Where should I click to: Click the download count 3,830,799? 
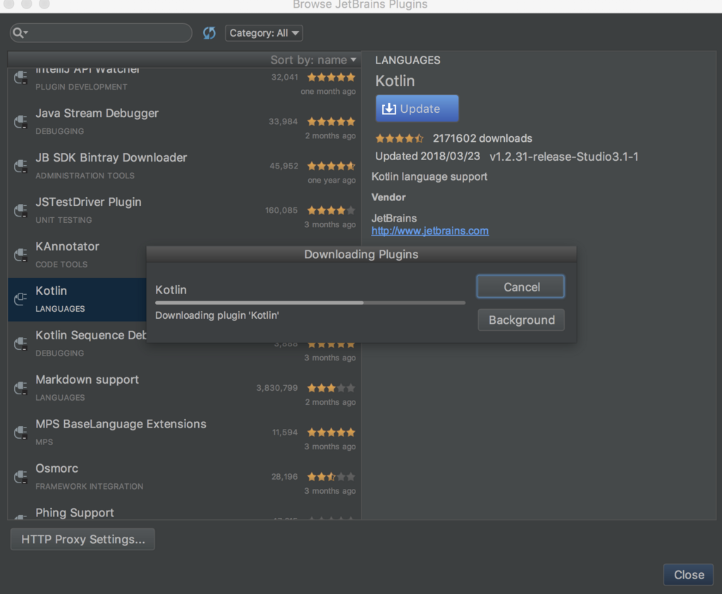276,388
